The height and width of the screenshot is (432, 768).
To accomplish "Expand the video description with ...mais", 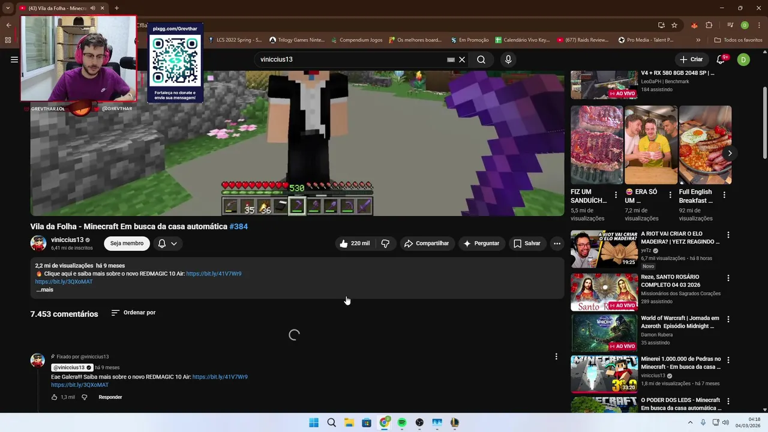I will (44, 290).
